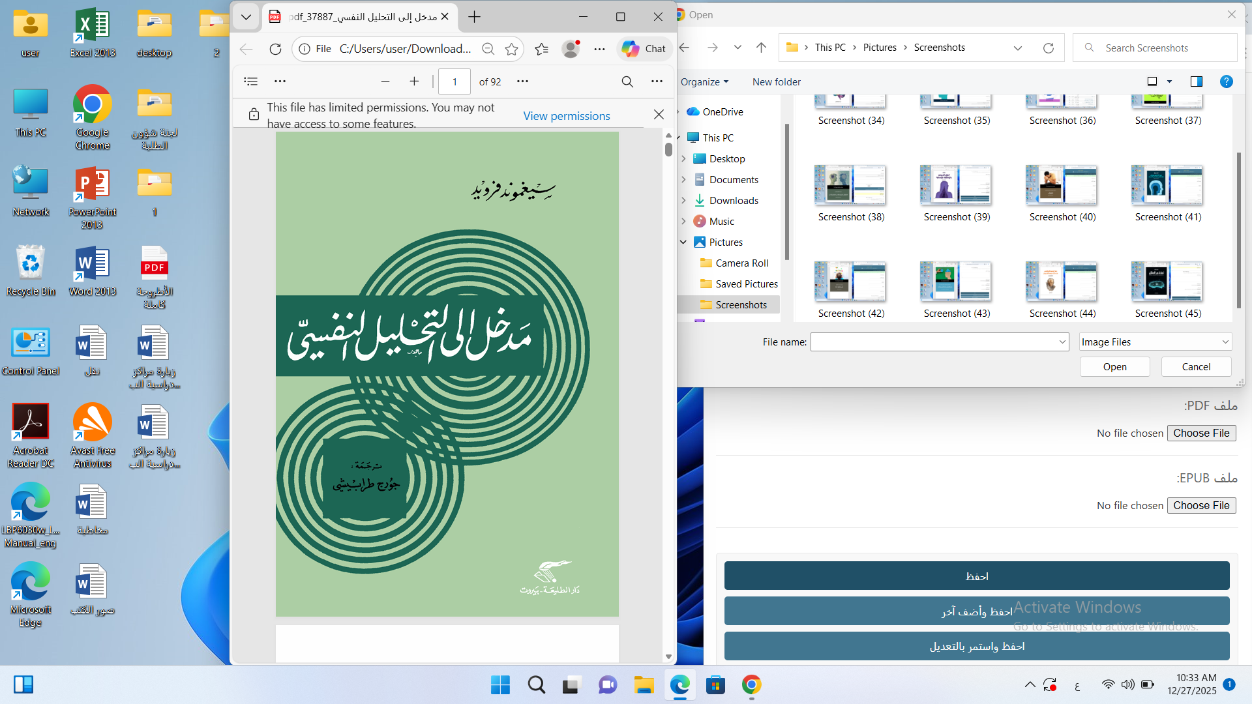1252x704 pixels.
Task: Change view layout icon in Open dialog
Action: 1152,81
